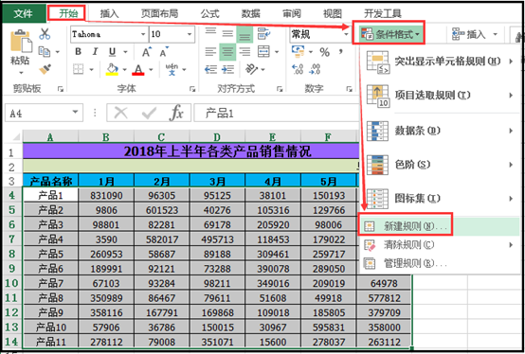This screenshot has height=354, width=525.
Task: Click Increase Decimal icon
Action: coord(298,69)
